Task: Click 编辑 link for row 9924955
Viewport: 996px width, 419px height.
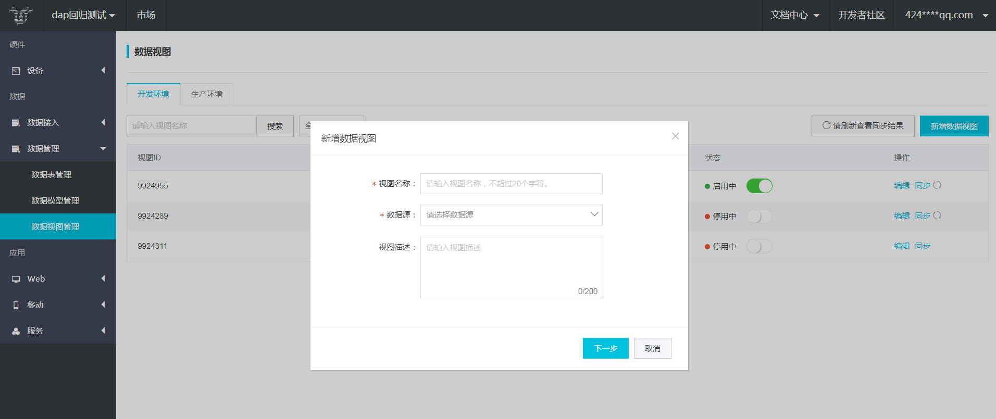Action: coord(902,186)
